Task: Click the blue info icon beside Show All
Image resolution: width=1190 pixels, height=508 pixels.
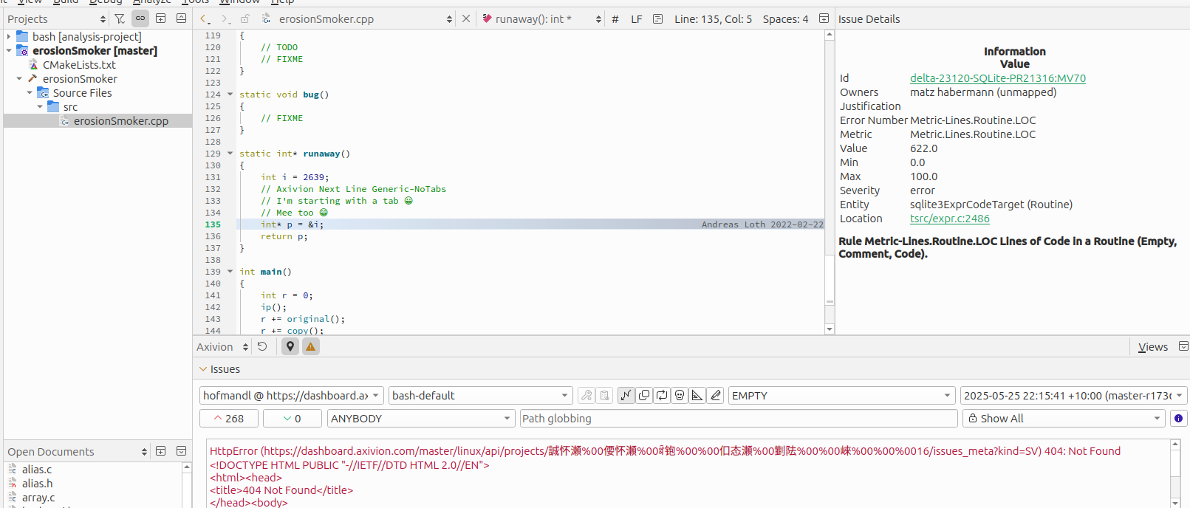Action: 1178,419
